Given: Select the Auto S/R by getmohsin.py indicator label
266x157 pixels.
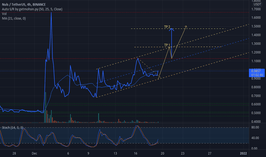Looking at the screenshot, I should [32, 9].
